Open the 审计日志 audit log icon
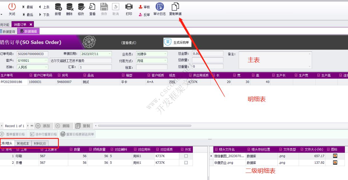Viewport: 348px width, 180px height. coord(160,9)
